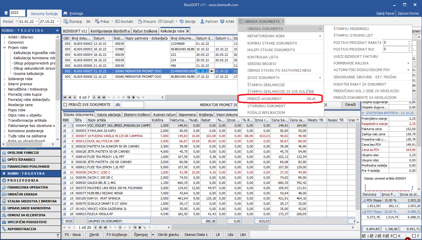The height and width of the screenshot is (240, 422).
Task: Select PRIKAŽI eDOKUMENT from the menu
Action: [x=264, y=99]
